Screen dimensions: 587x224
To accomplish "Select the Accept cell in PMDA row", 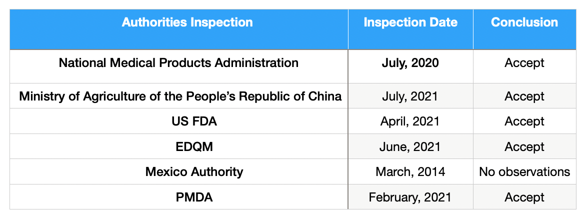I will tap(524, 196).
